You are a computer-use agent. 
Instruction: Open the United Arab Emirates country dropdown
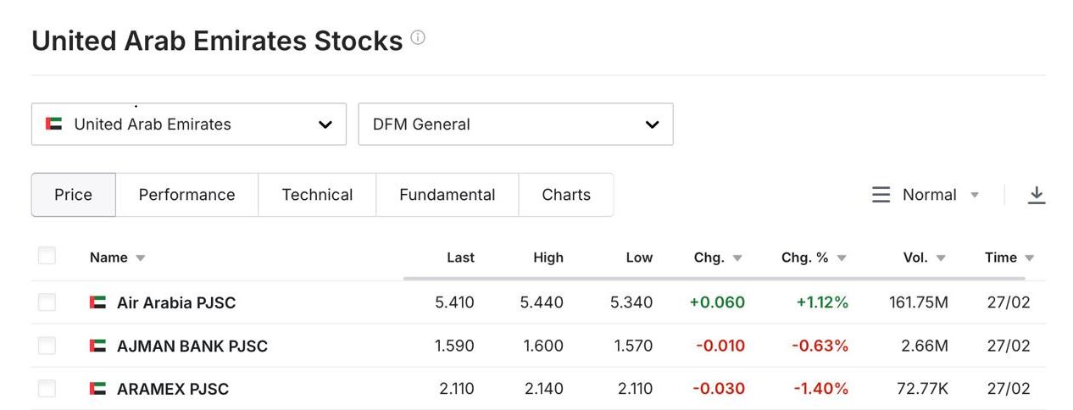[188, 125]
